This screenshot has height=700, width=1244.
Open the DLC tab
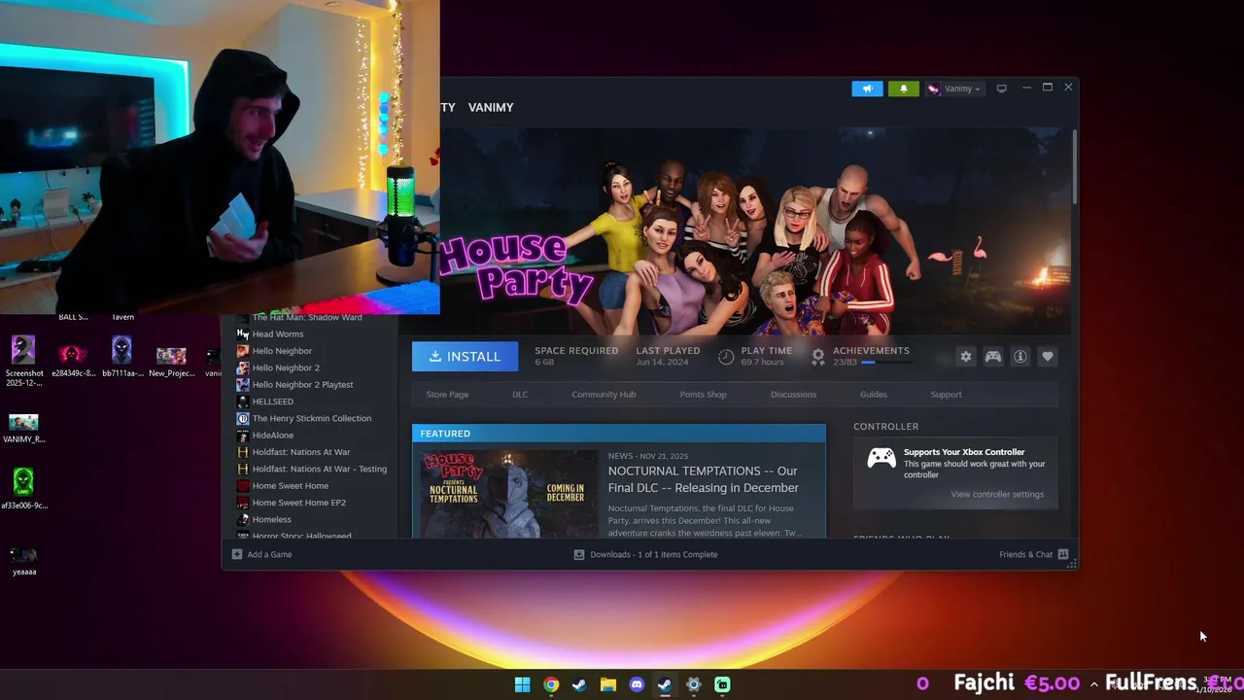coord(520,394)
